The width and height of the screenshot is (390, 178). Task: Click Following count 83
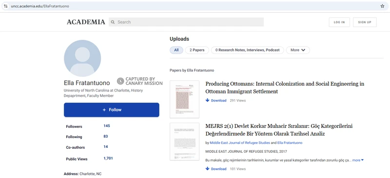tap(106, 136)
